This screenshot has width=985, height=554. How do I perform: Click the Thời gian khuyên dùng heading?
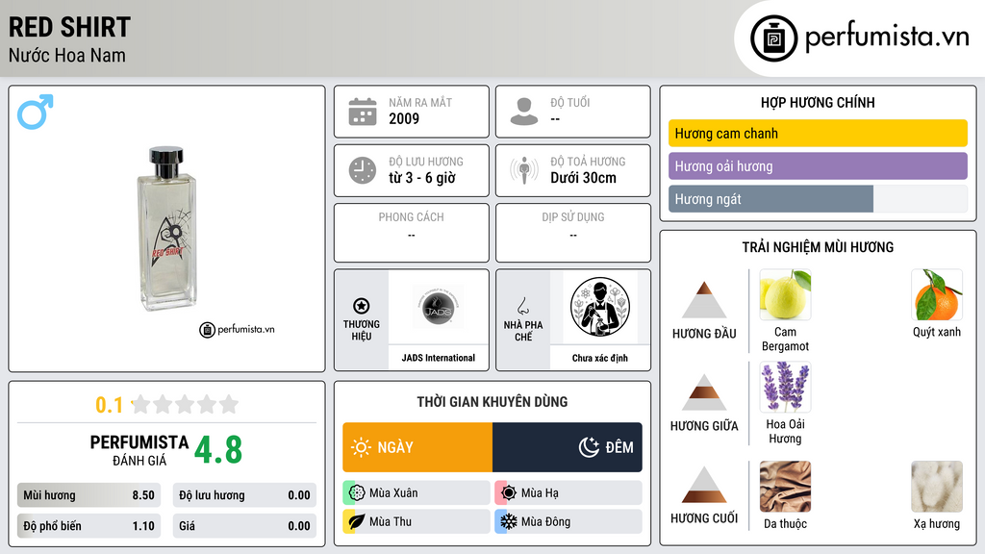pyautogui.click(x=492, y=401)
